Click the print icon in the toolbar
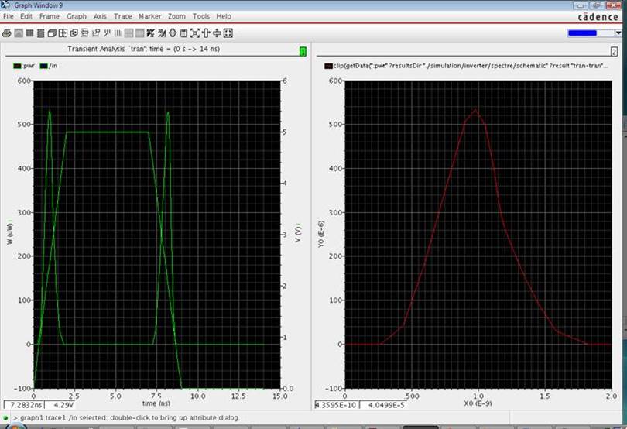The height and width of the screenshot is (429, 627). coord(7,33)
